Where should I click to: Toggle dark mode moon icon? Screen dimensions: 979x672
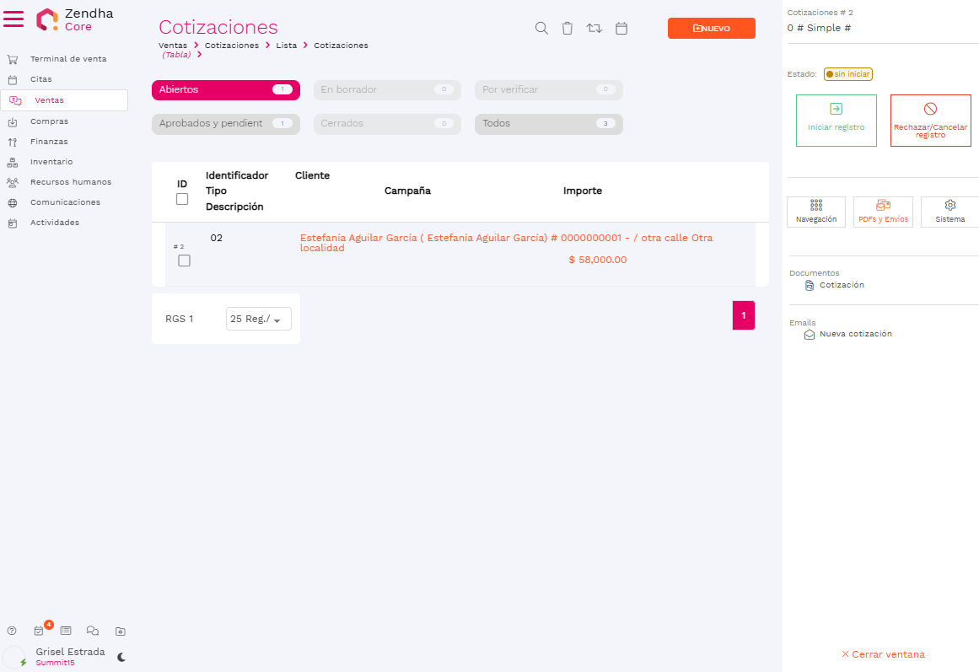[121, 657]
